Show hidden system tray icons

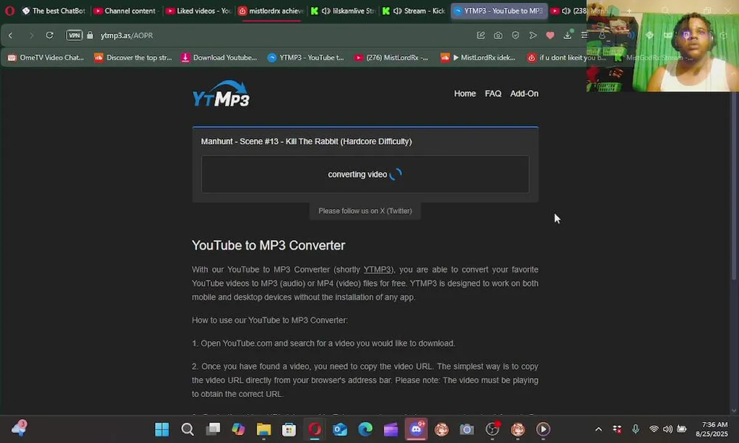(x=599, y=429)
